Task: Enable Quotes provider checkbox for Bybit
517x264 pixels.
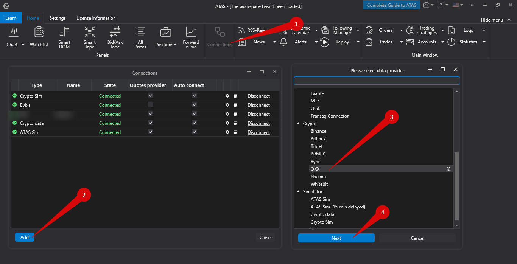Action: point(151,104)
